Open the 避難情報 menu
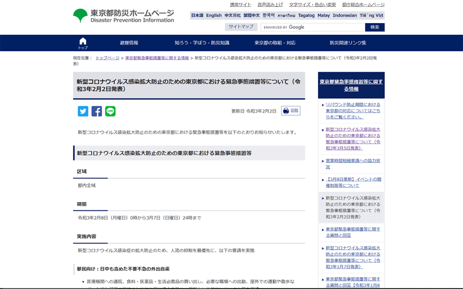This screenshot has width=463, height=289. point(129,43)
